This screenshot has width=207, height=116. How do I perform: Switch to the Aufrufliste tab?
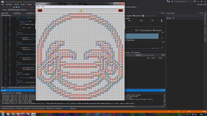click(19, 109)
